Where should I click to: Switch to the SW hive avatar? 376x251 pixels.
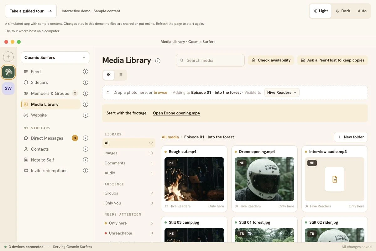8,88
